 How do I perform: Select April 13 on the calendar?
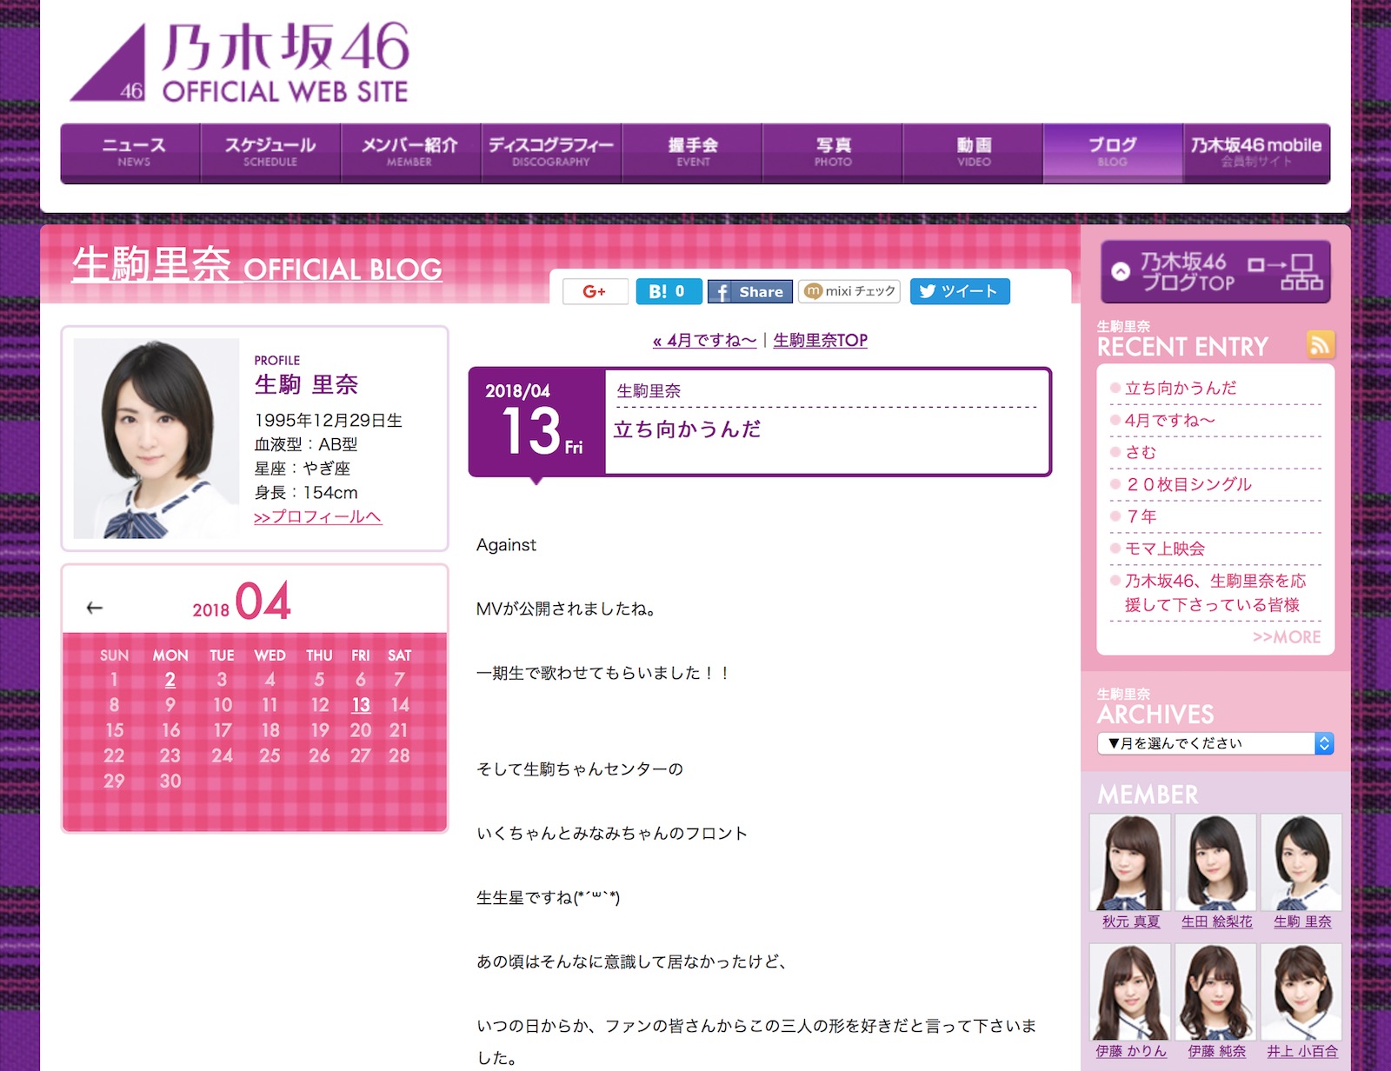click(360, 705)
